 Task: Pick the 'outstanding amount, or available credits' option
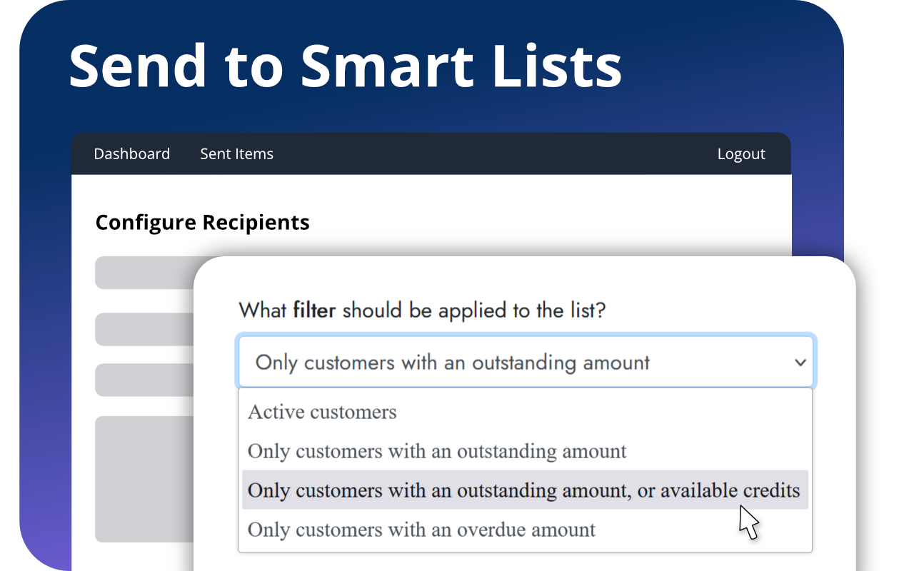pyautogui.click(x=525, y=490)
